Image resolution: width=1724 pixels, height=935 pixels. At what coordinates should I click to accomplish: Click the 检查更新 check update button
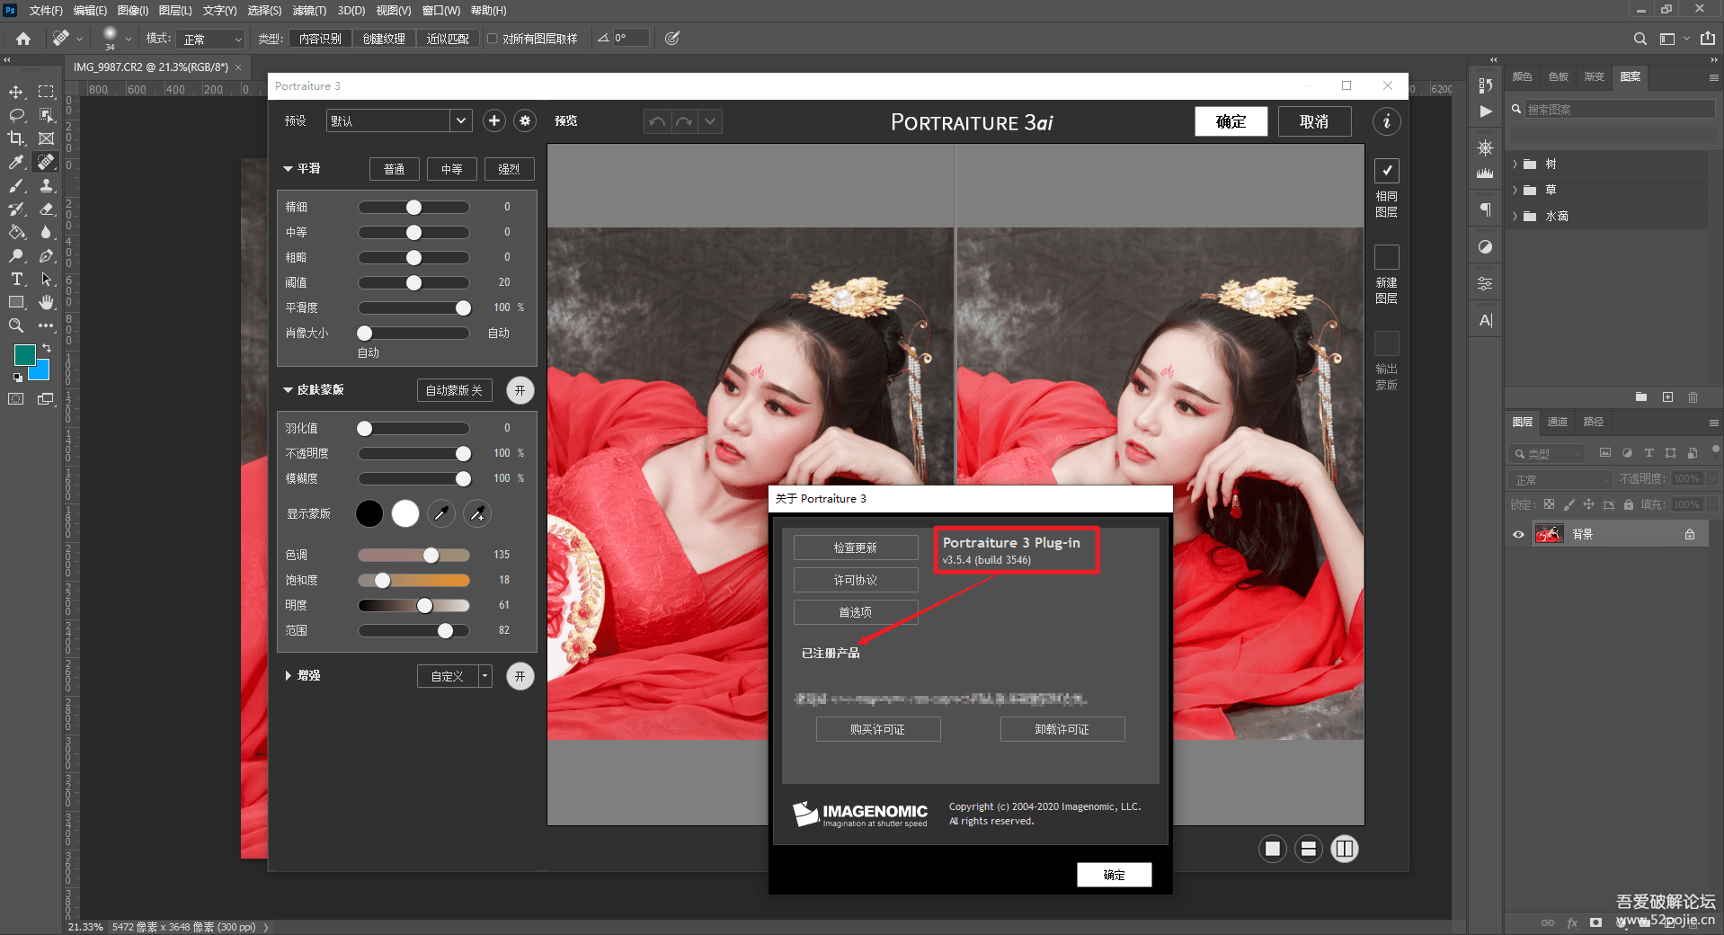pos(855,548)
